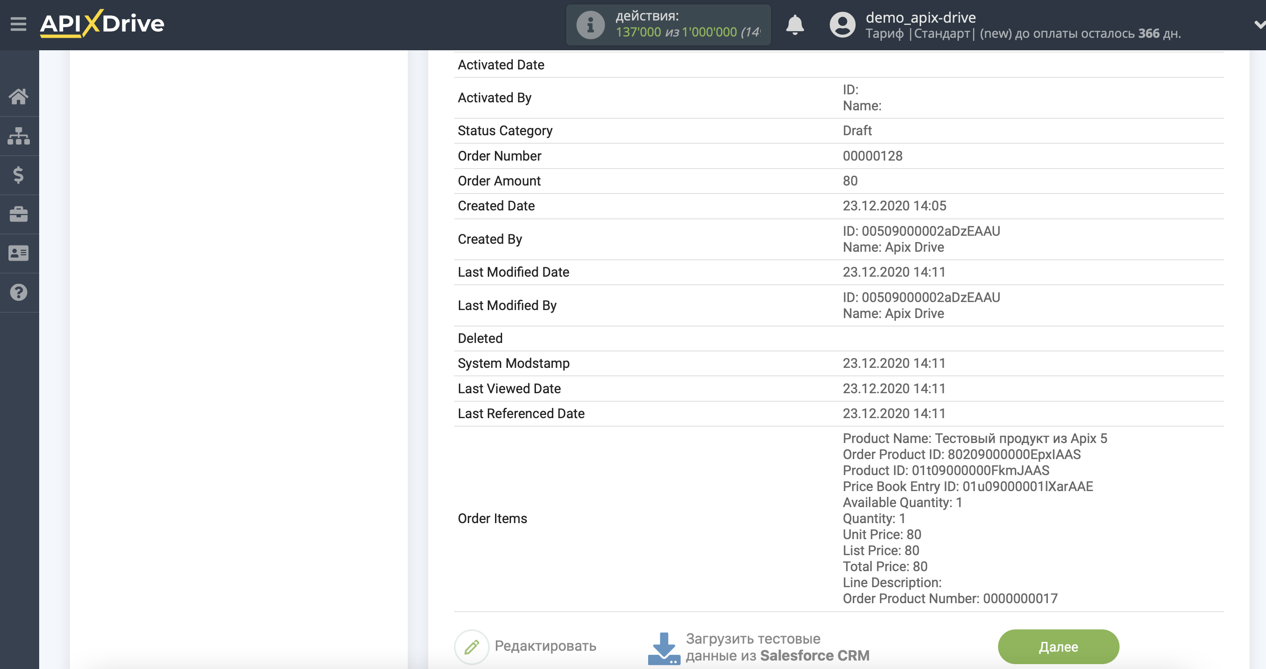Viewport: 1266px width, 669px height.
Task: Open the connections sitemap icon
Action: pyautogui.click(x=19, y=136)
